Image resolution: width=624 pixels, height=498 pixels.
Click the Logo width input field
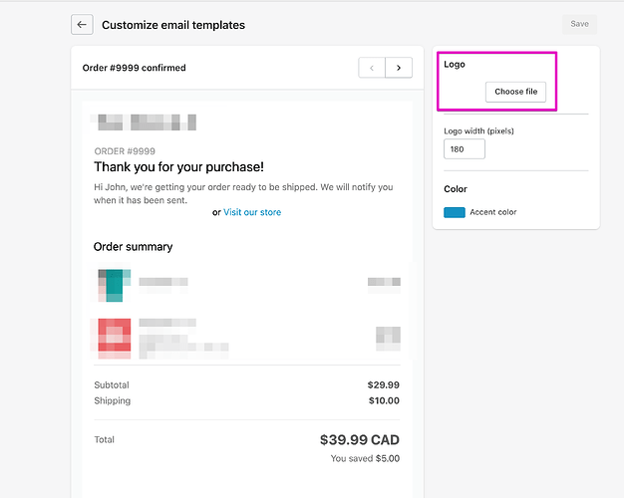pyautogui.click(x=465, y=149)
